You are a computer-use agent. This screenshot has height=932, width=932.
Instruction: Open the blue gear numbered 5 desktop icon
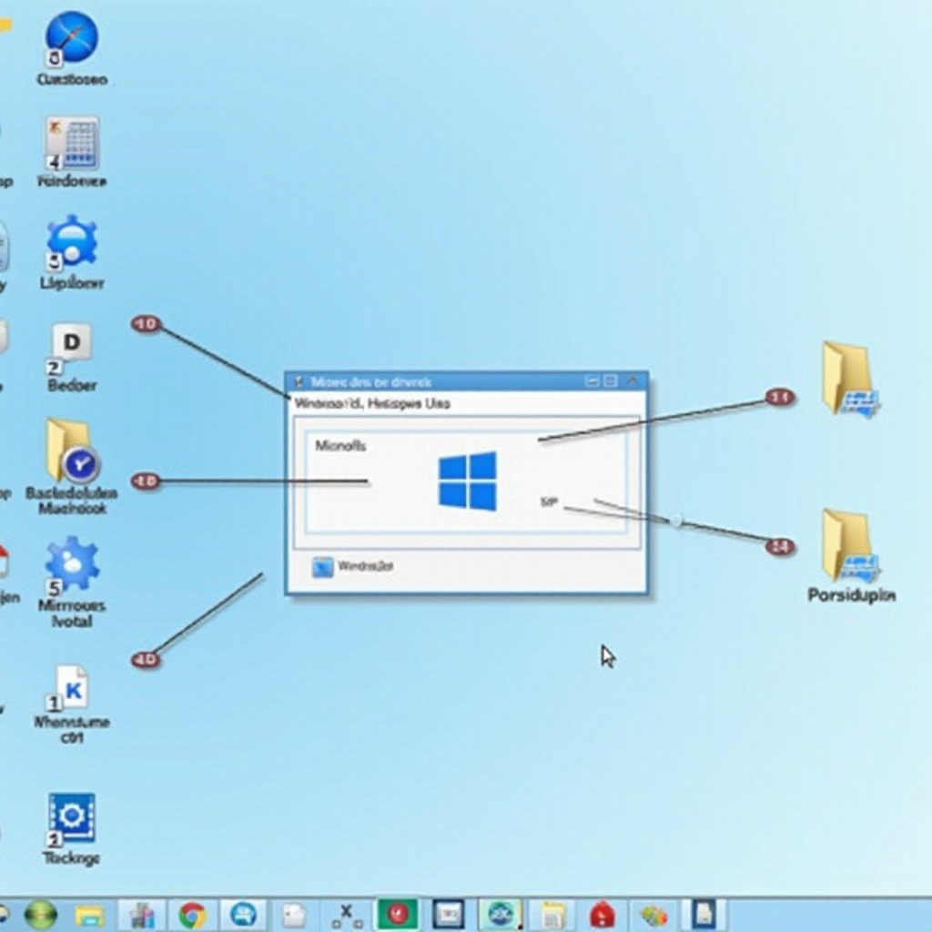coord(72,564)
